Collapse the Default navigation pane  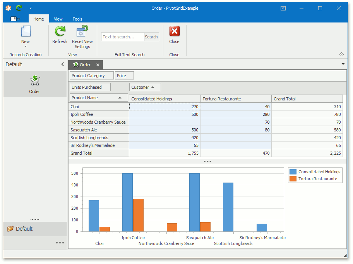pyautogui.click(x=63, y=64)
